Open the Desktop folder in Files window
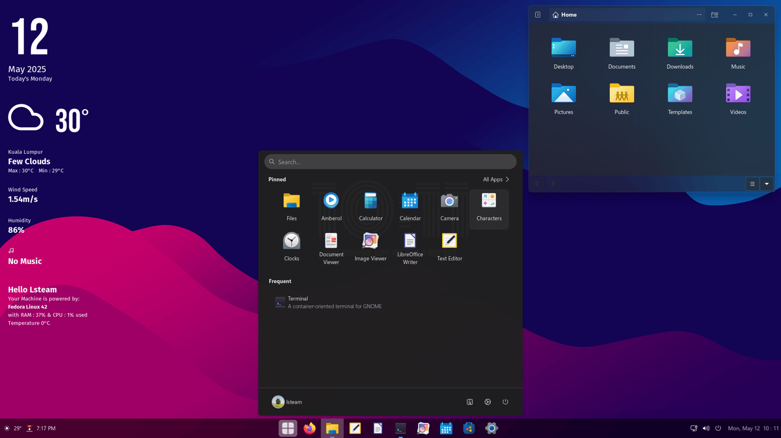 (x=563, y=54)
